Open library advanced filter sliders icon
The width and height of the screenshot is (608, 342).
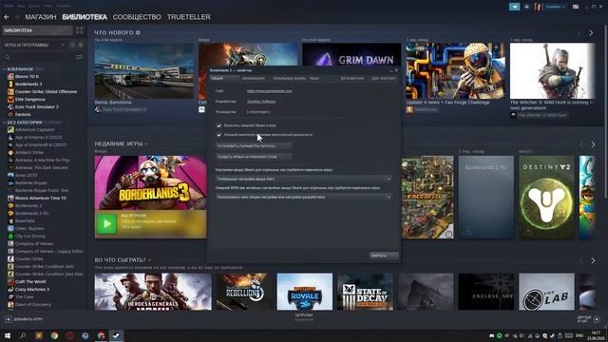[x=80, y=57]
